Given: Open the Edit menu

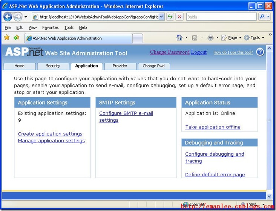Looking at the screenshot, I should [x=19, y=28].
